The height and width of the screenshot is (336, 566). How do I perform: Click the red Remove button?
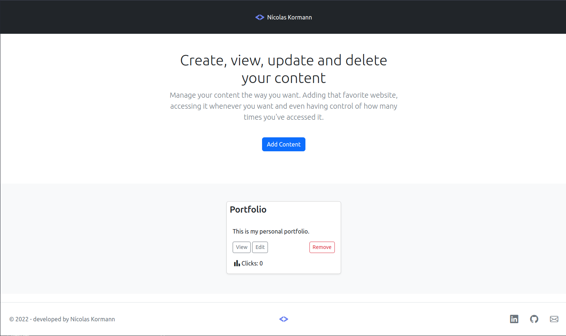tap(322, 247)
